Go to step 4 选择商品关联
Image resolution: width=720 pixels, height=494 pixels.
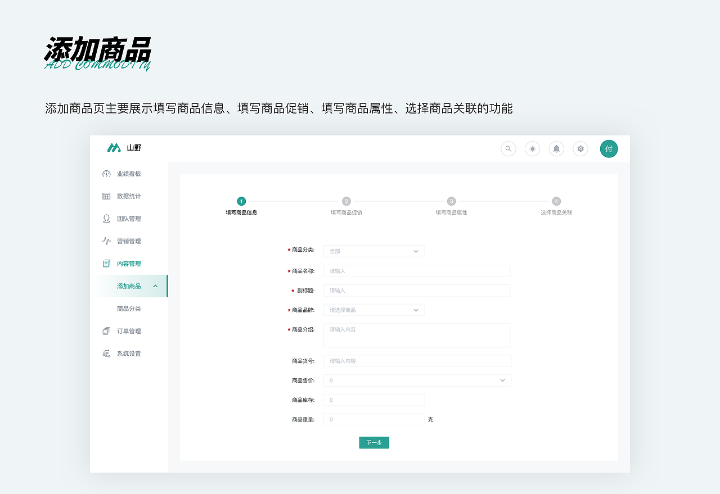click(556, 201)
